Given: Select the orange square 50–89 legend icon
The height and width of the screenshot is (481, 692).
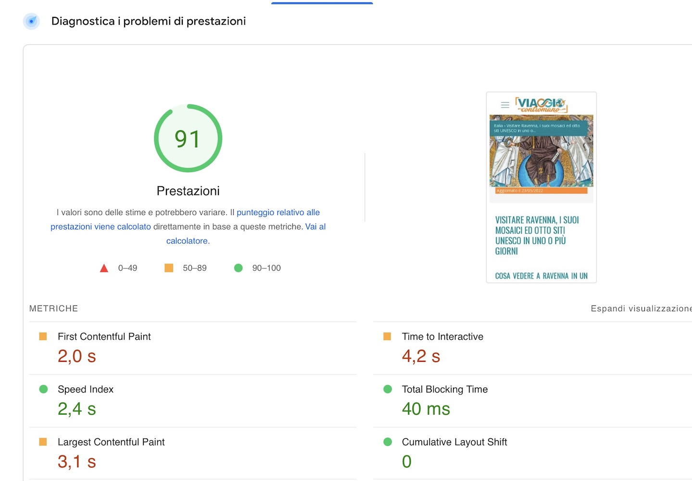Looking at the screenshot, I should tap(168, 268).
